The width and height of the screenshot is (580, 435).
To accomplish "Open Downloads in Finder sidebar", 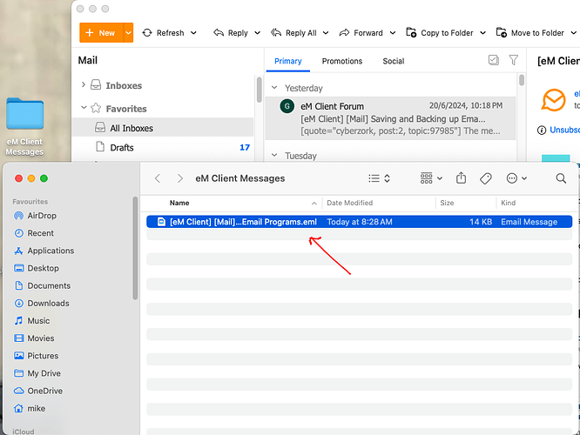I will (x=42, y=304).
